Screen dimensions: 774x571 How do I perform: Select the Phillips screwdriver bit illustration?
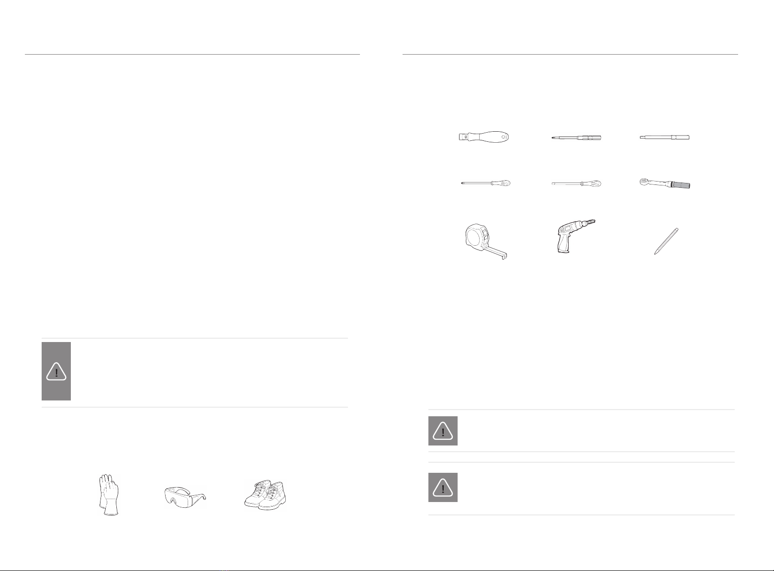tap(576, 137)
